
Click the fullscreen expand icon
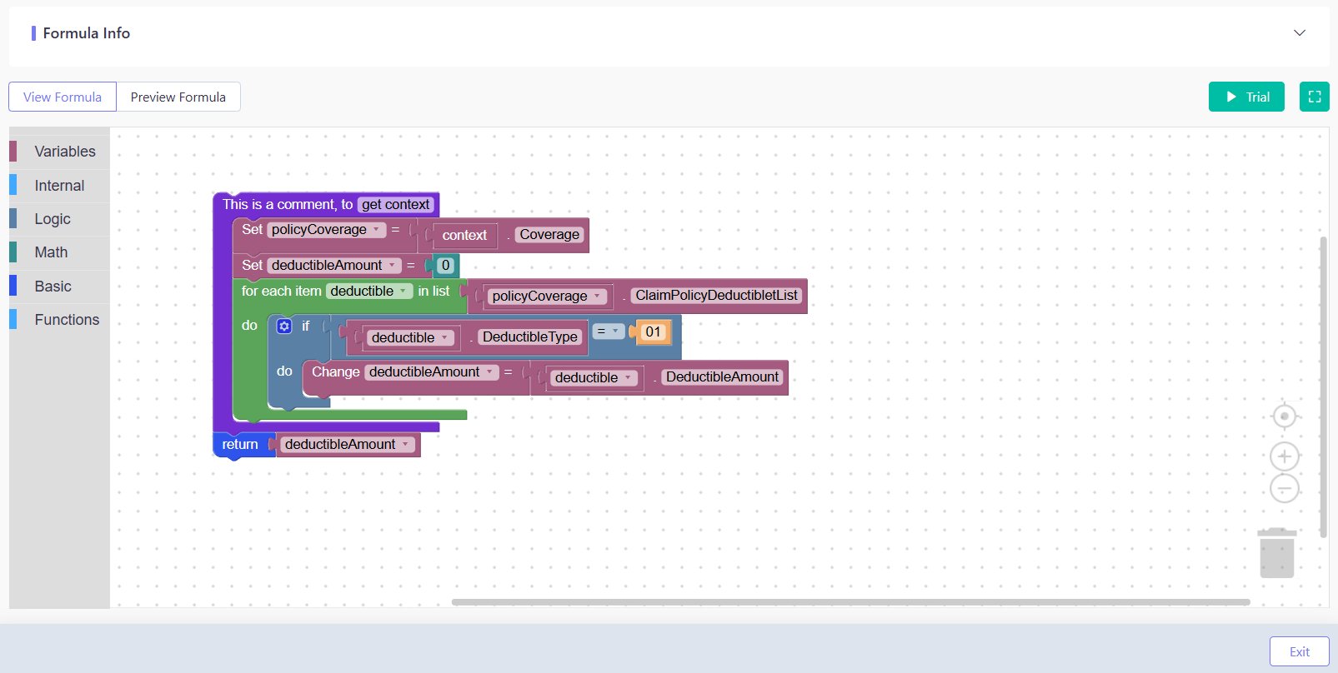[1314, 97]
